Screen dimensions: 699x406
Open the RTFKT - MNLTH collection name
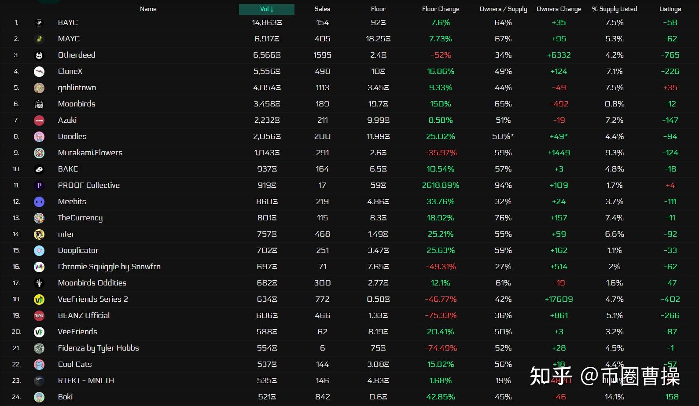click(86, 380)
